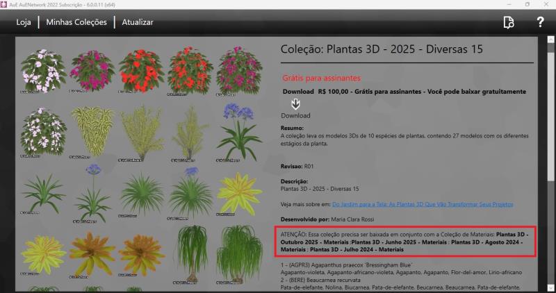Choose the striped variegated grass thumbnail

coord(92,132)
